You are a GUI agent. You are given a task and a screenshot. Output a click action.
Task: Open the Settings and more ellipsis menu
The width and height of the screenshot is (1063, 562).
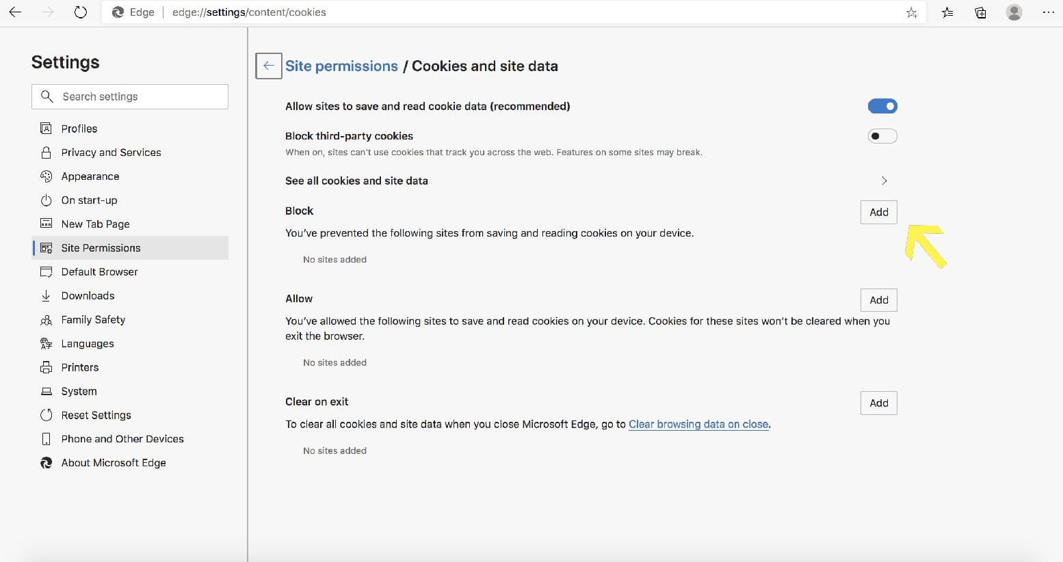(x=1048, y=12)
